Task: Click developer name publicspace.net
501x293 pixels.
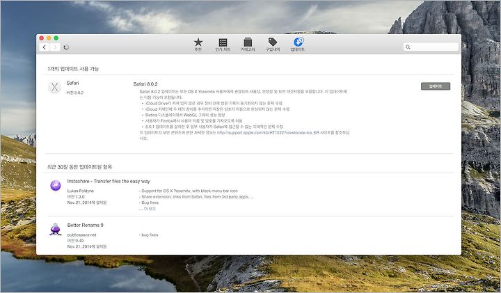Action: coord(82,235)
